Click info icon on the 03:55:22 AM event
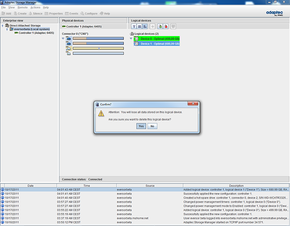The image size is (290, 226). tap(2, 210)
